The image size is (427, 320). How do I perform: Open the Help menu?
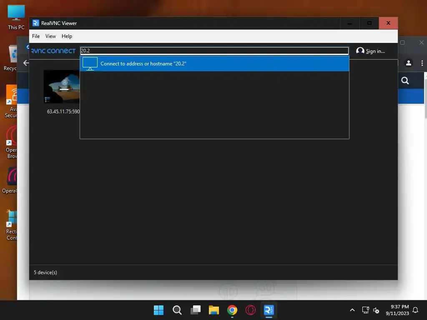pyautogui.click(x=67, y=36)
